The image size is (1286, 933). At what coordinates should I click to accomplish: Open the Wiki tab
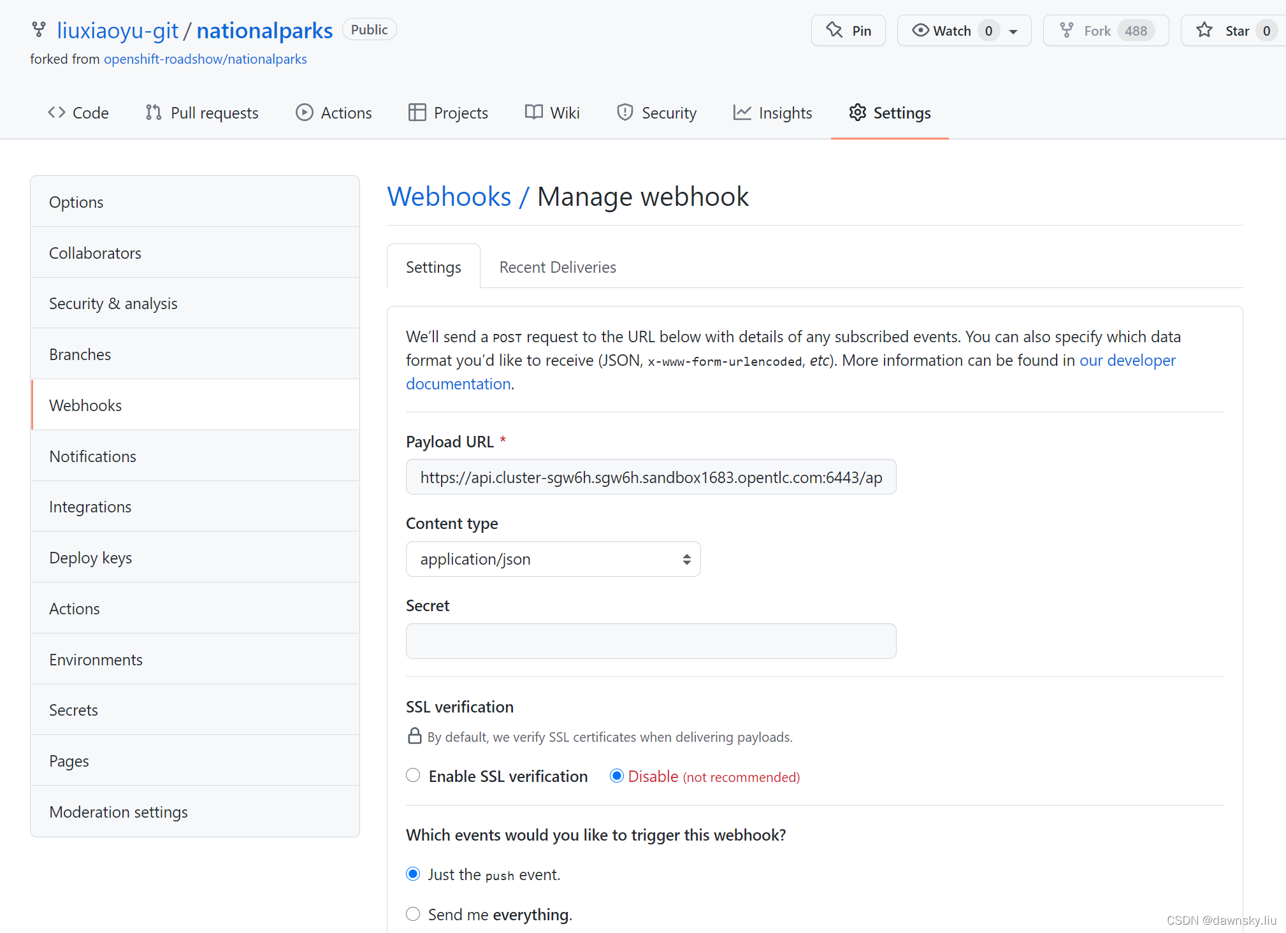(x=553, y=113)
